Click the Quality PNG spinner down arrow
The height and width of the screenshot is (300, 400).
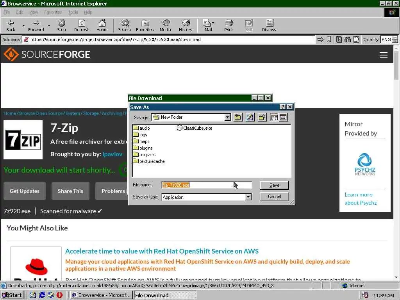pos(395,41)
